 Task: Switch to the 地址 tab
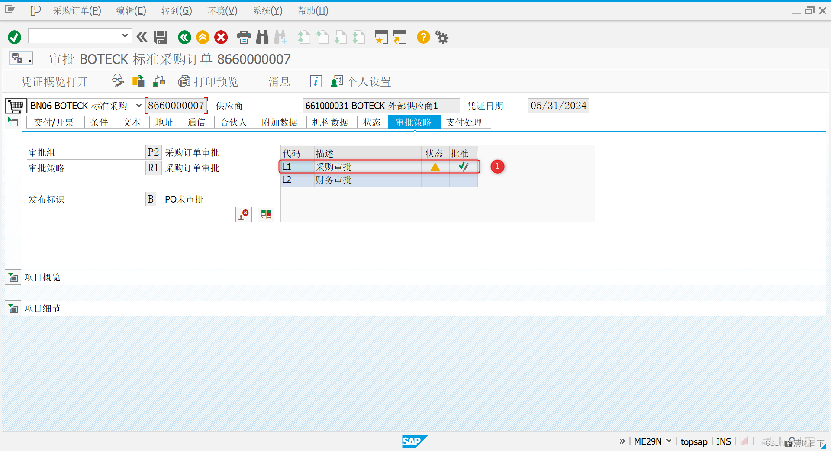click(x=164, y=122)
